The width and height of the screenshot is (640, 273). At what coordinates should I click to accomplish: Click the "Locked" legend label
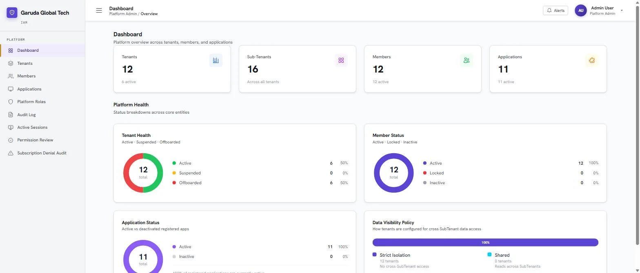437,173
